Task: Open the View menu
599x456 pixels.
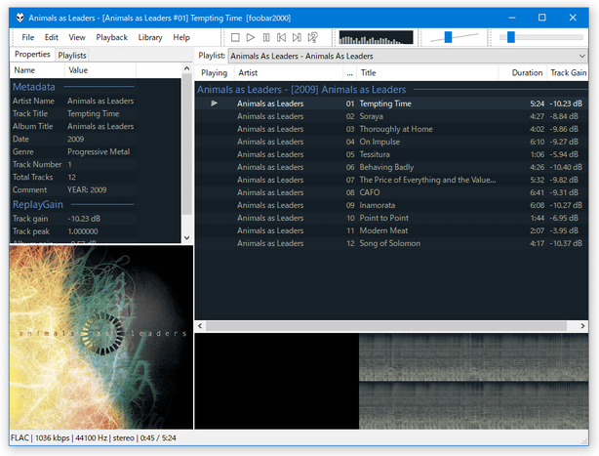Action: (77, 37)
